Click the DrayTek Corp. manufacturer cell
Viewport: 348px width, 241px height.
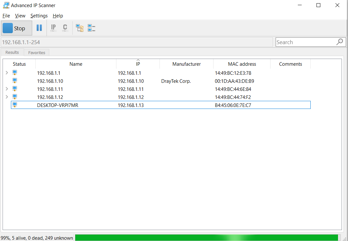click(x=176, y=81)
